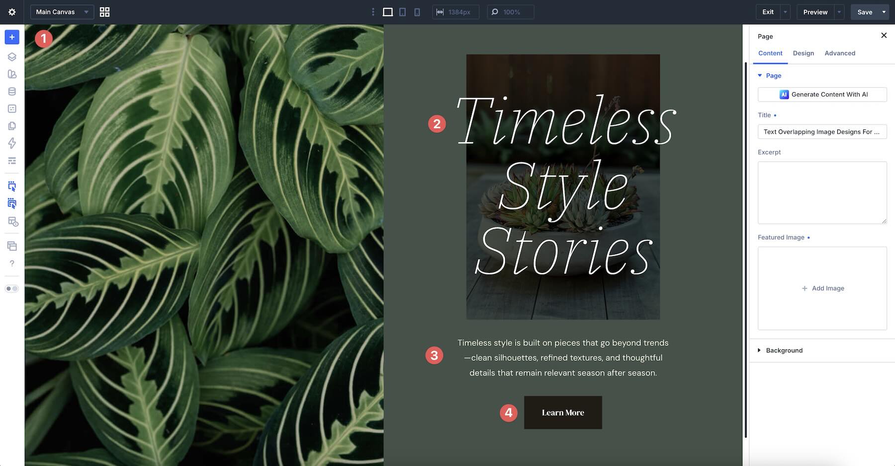
Task: Click the Preview button
Action: pyautogui.click(x=815, y=12)
